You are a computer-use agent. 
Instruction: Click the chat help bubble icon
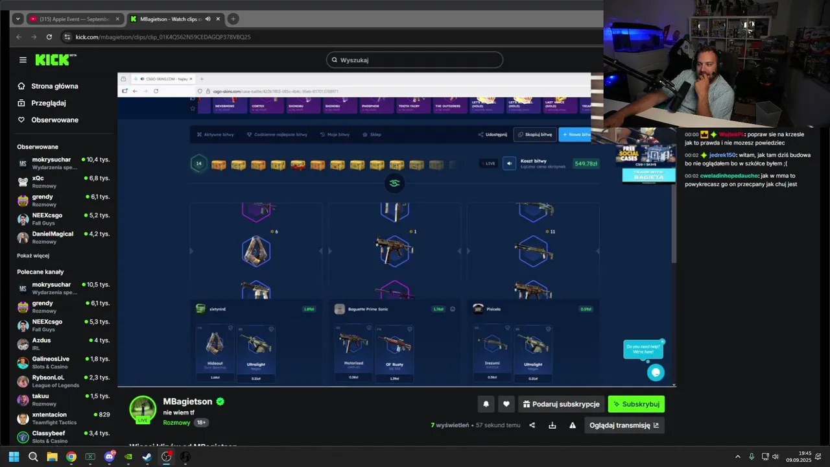click(x=656, y=372)
